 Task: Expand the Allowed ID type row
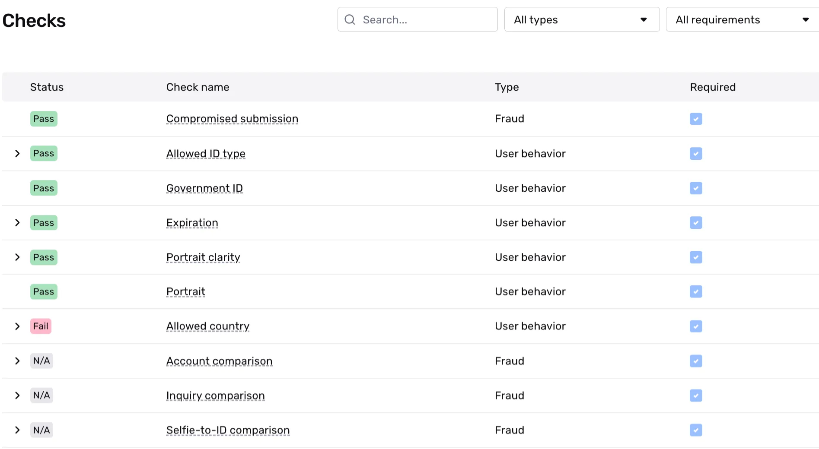(17, 153)
